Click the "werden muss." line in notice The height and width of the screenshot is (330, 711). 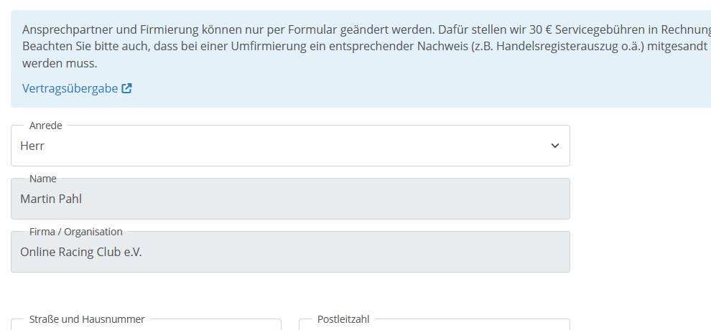(x=60, y=63)
